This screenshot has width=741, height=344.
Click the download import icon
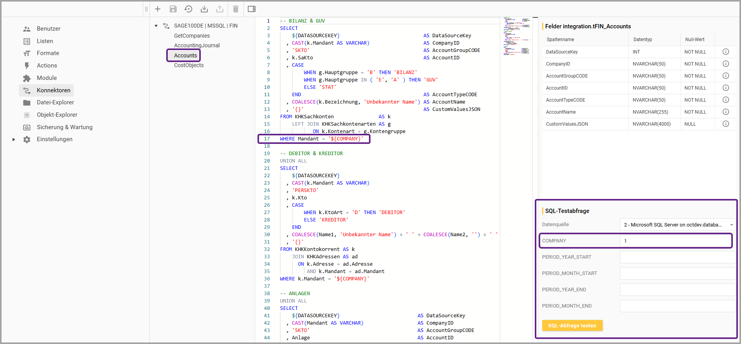click(204, 9)
